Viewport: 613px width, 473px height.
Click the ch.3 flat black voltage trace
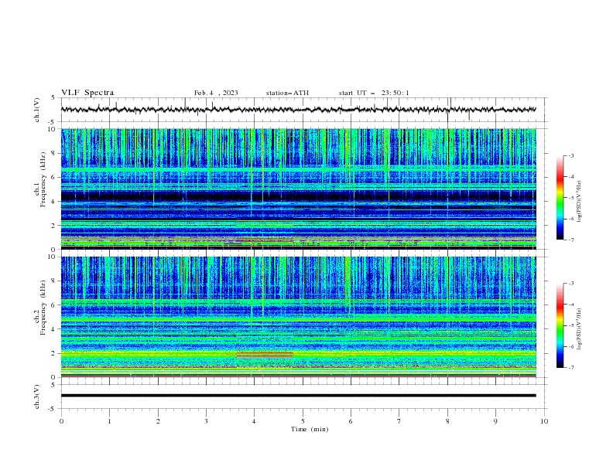click(x=298, y=396)
